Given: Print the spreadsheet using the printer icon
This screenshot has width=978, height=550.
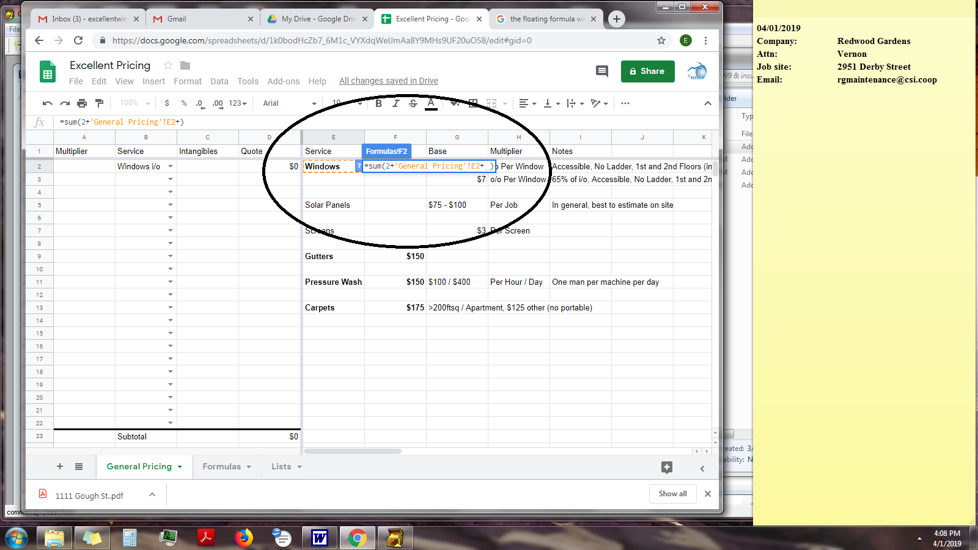Looking at the screenshot, I should (x=82, y=103).
